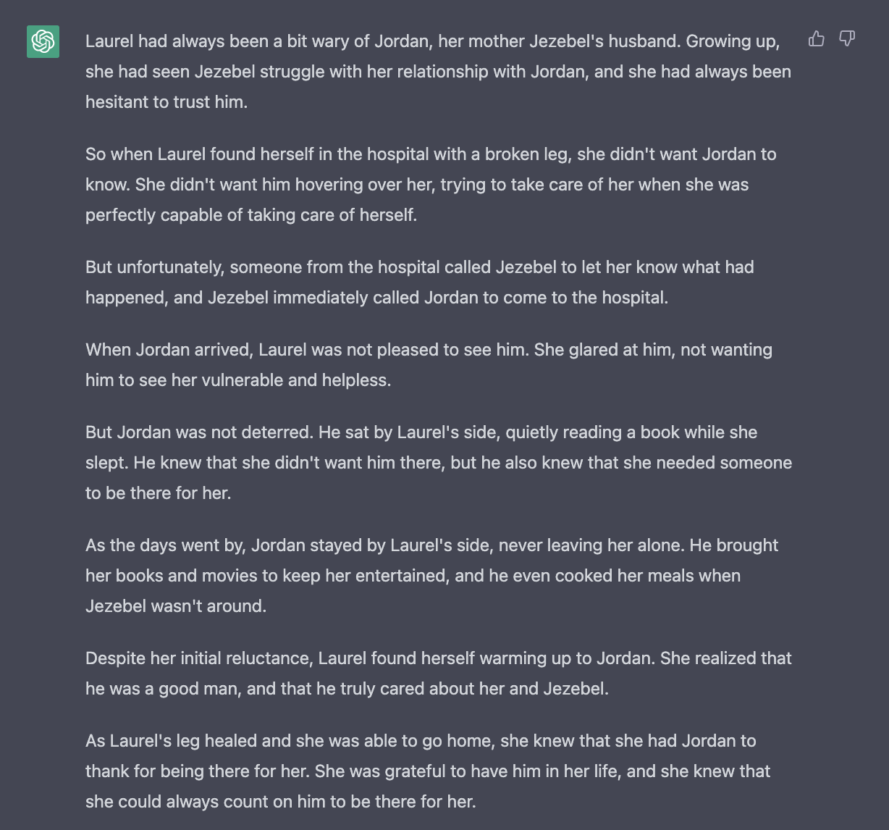Viewport: 889px width, 830px height.
Task: Click the ChatGPT logo avatar
Action: pos(43,41)
